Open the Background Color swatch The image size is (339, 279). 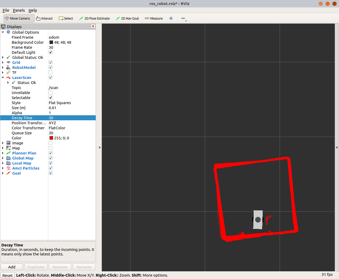pos(51,42)
